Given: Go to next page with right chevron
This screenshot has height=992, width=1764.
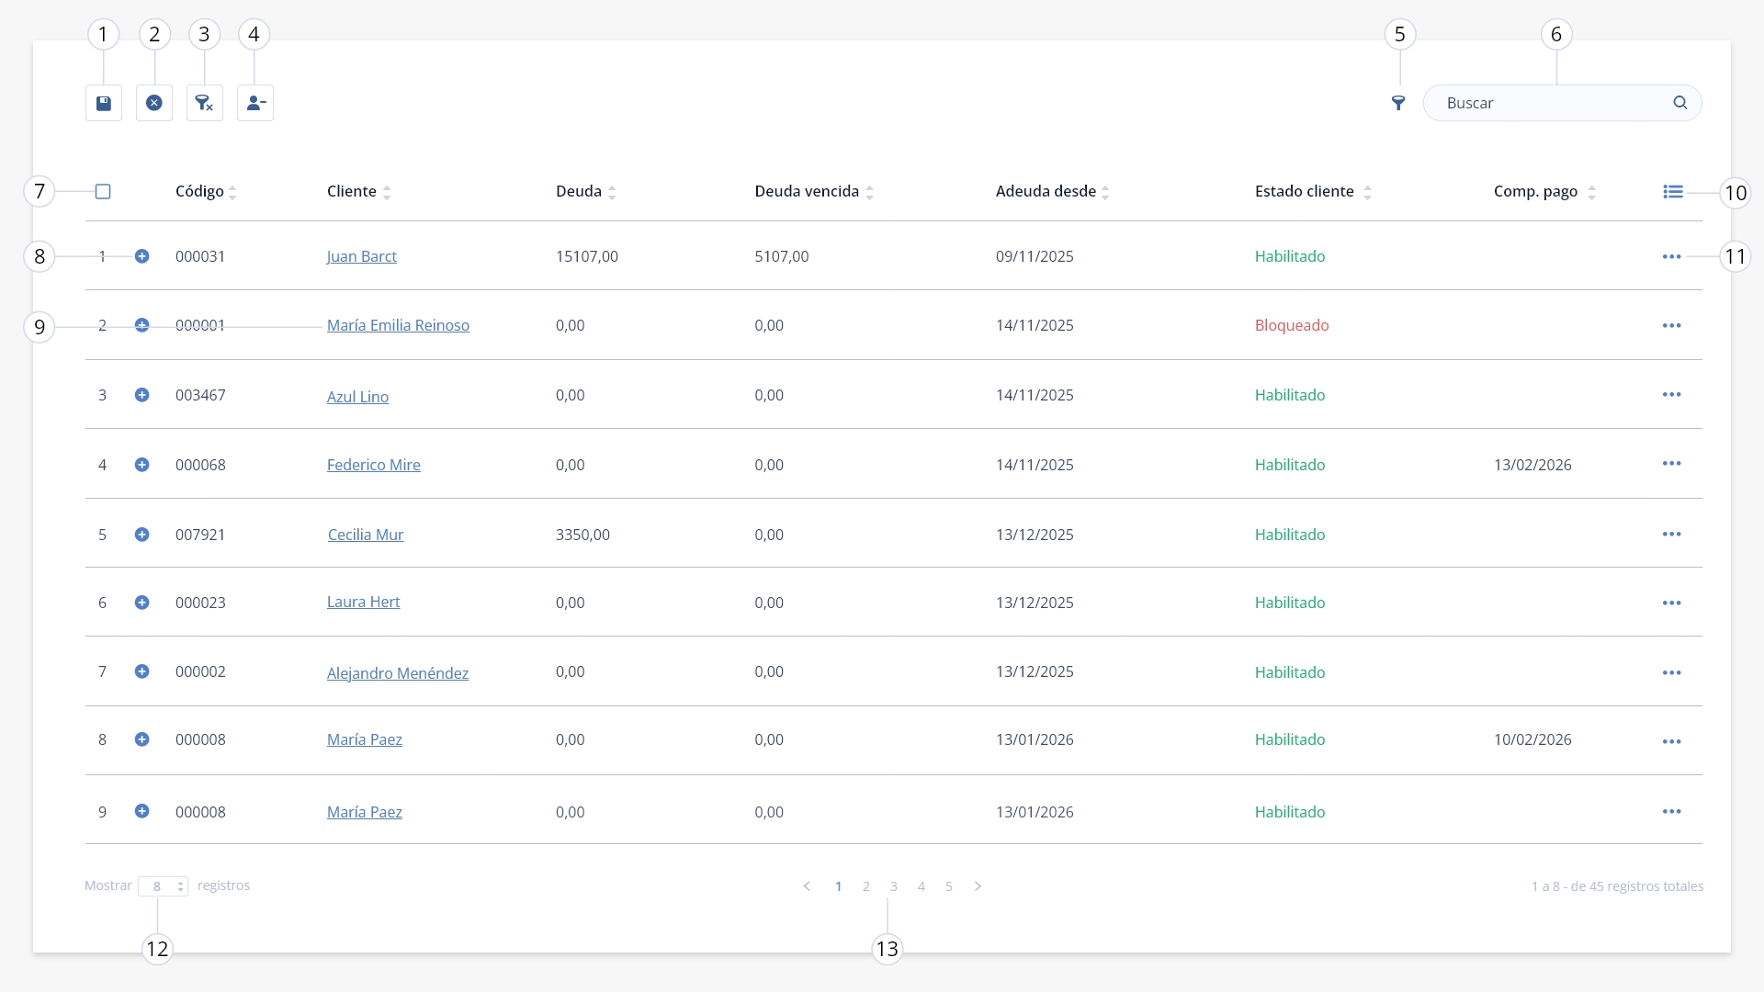Looking at the screenshot, I should point(978,886).
